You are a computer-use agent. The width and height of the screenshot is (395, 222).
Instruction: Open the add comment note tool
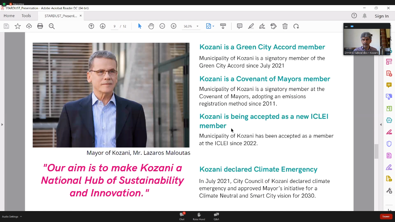(x=240, y=26)
